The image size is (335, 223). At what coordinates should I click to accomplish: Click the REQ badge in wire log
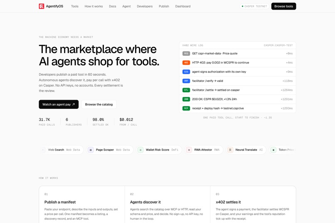[186, 54]
